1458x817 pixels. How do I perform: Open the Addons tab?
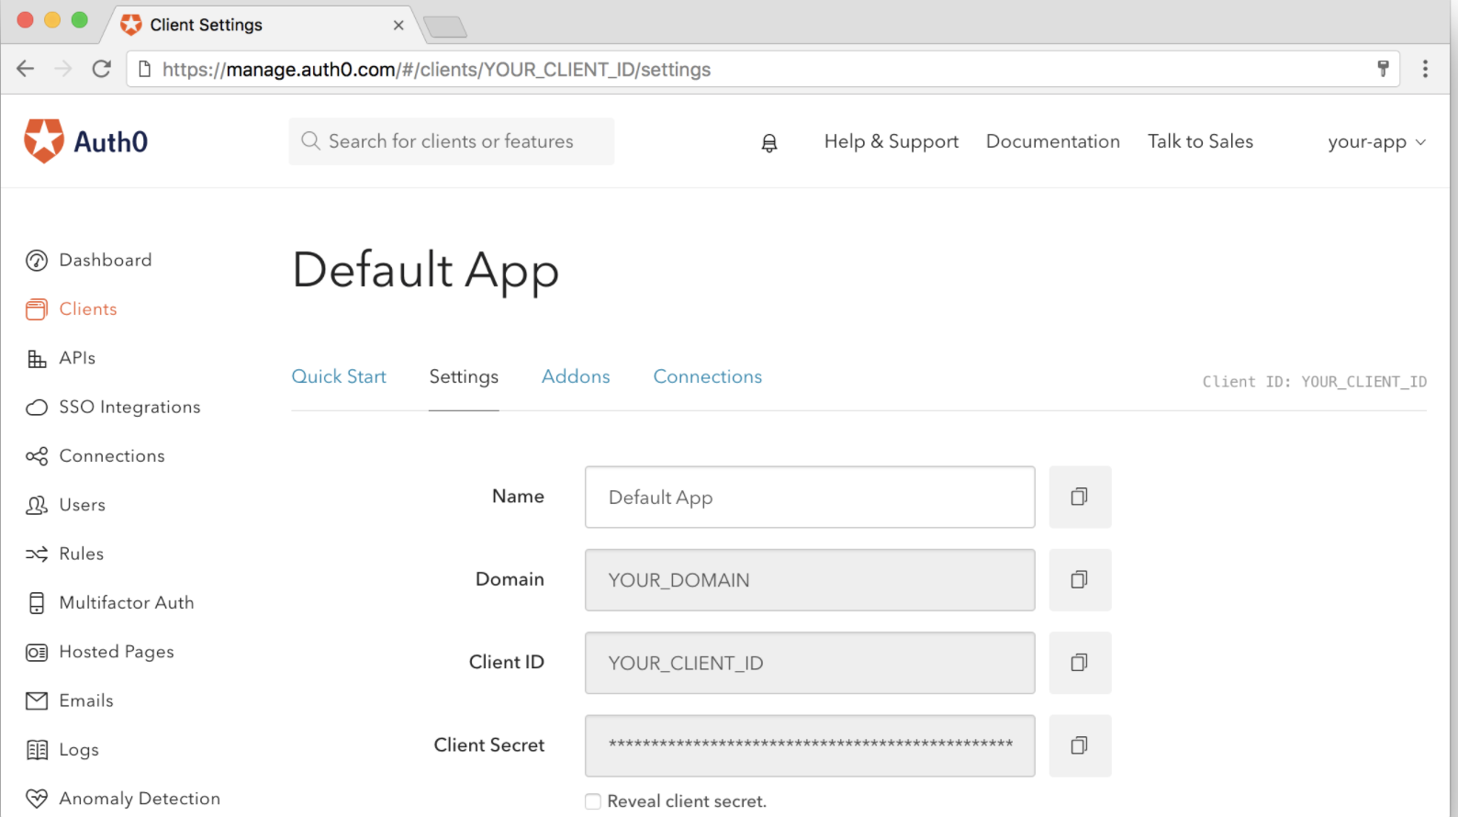point(576,376)
